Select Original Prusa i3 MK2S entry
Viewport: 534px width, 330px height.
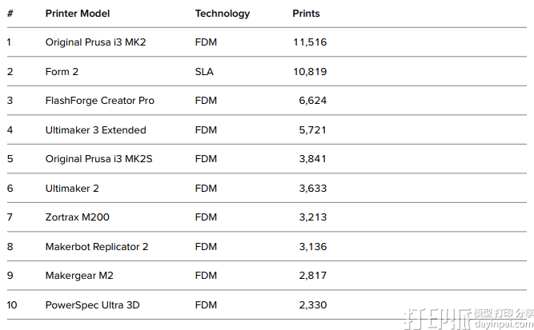click(x=98, y=159)
